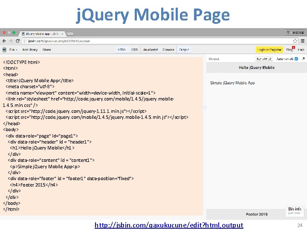The height and width of the screenshot is (230, 307).
Task: Bookmark the page using the star icon
Action: (x=295, y=41)
